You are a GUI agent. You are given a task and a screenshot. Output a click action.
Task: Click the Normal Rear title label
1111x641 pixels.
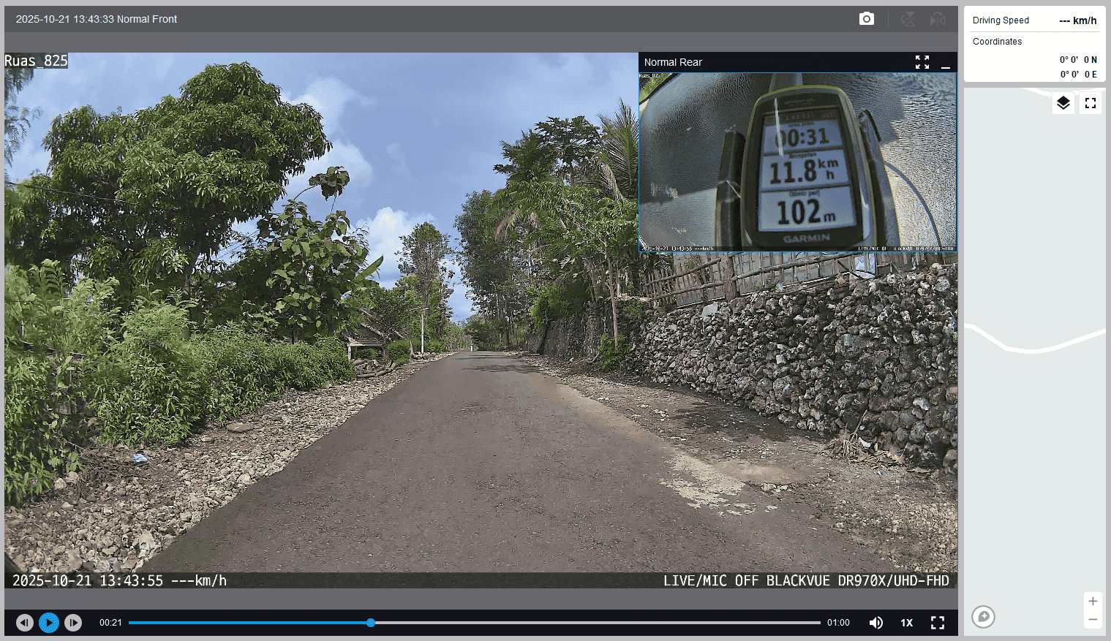click(673, 63)
